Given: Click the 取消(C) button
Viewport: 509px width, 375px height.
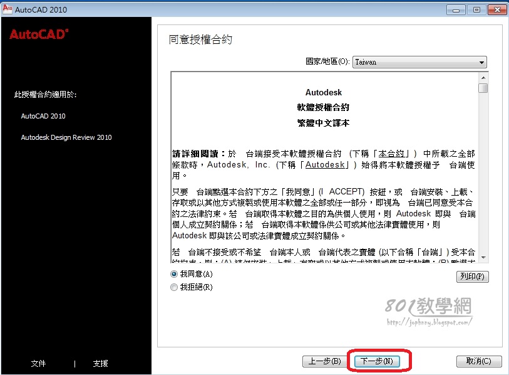Looking at the screenshot, I should coord(479,361).
